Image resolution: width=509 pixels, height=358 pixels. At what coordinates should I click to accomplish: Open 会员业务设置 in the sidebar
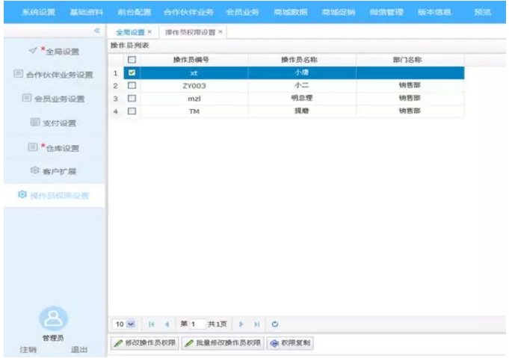(60, 99)
